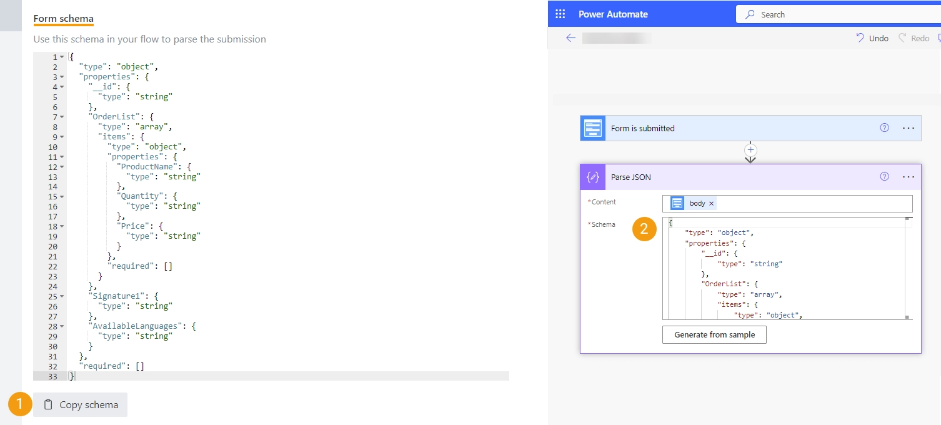941x425 pixels.
Task: Select the Form schema tab heading
Action: [64, 19]
